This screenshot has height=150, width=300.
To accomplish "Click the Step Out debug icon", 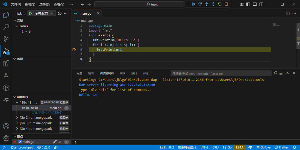I will tap(213, 4).
